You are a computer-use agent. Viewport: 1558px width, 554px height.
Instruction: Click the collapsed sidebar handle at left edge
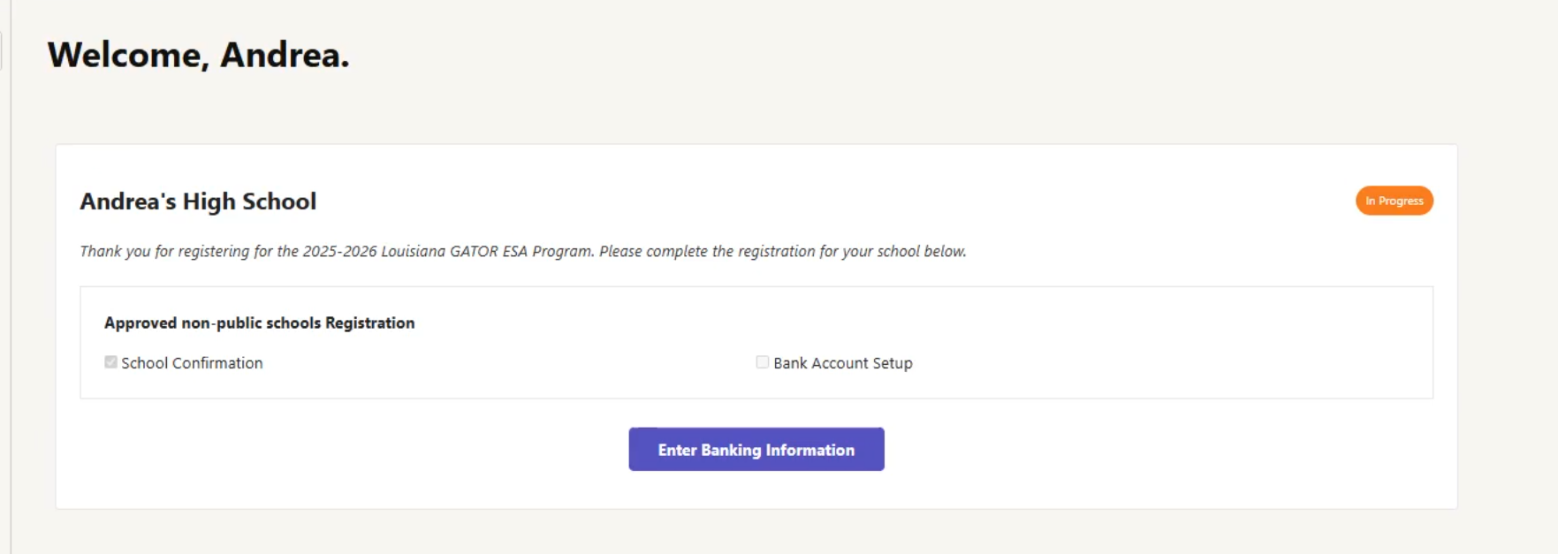point(2,51)
